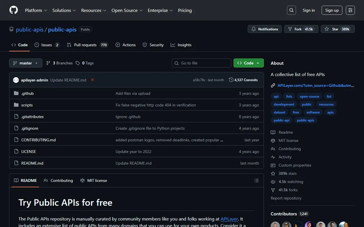The height and width of the screenshot is (227, 364).
Task: Open the README outline list icon
Action: (256, 180)
